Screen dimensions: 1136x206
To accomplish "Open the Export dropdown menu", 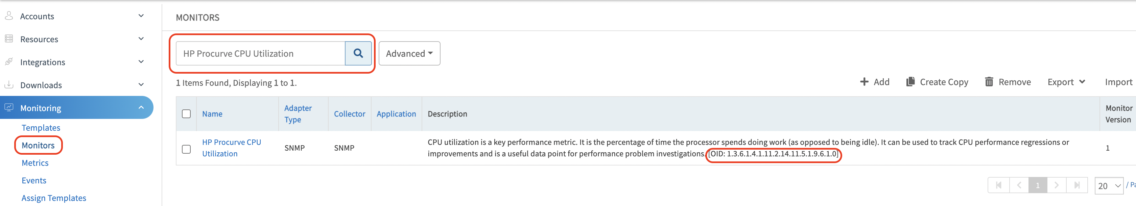I will point(1066,82).
